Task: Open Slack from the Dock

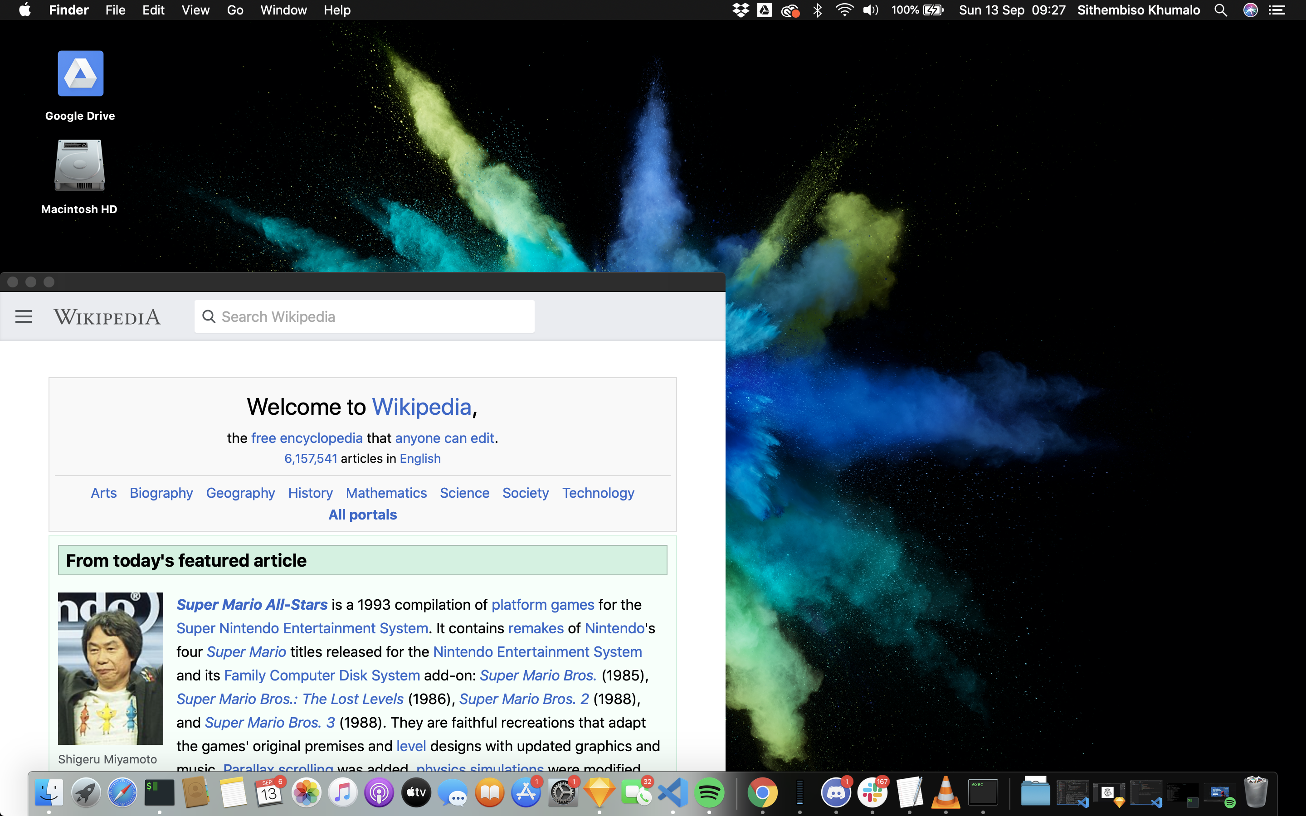Action: (x=872, y=792)
